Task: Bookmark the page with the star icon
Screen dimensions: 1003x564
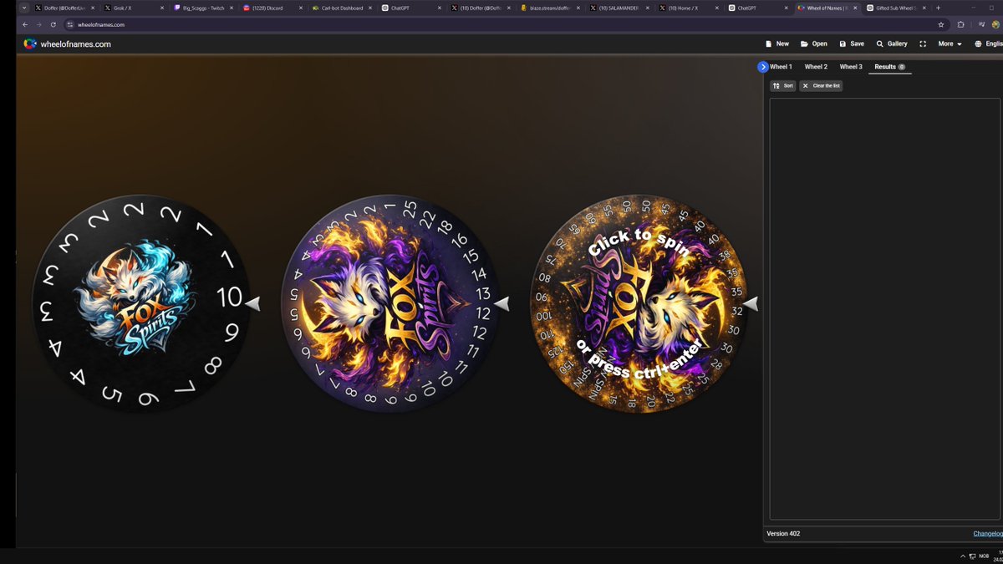Action: coord(942,25)
